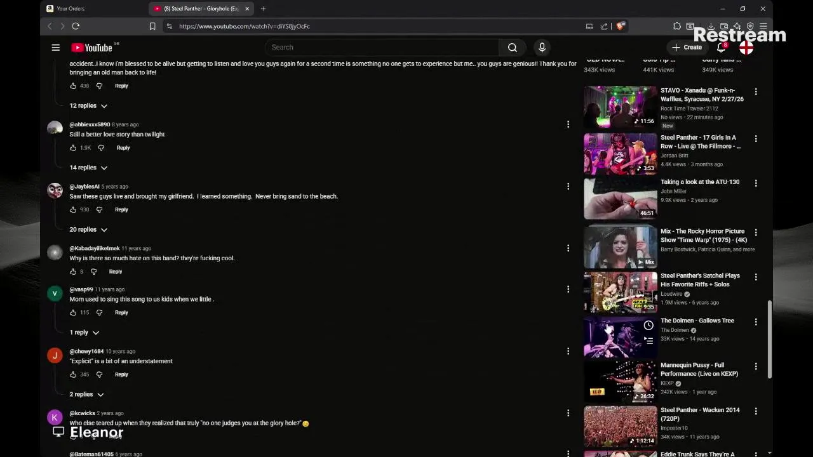Open options menu for @JayblesAI comment
The height and width of the screenshot is (457, 813).
[568, 187]
